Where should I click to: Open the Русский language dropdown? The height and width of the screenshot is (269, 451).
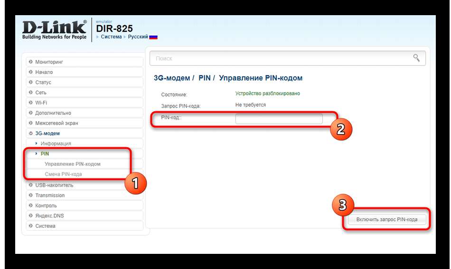138,37
